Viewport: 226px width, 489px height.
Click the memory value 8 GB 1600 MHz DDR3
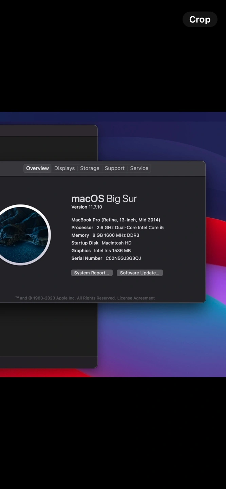pos(116,235)
